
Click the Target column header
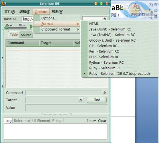56,43
